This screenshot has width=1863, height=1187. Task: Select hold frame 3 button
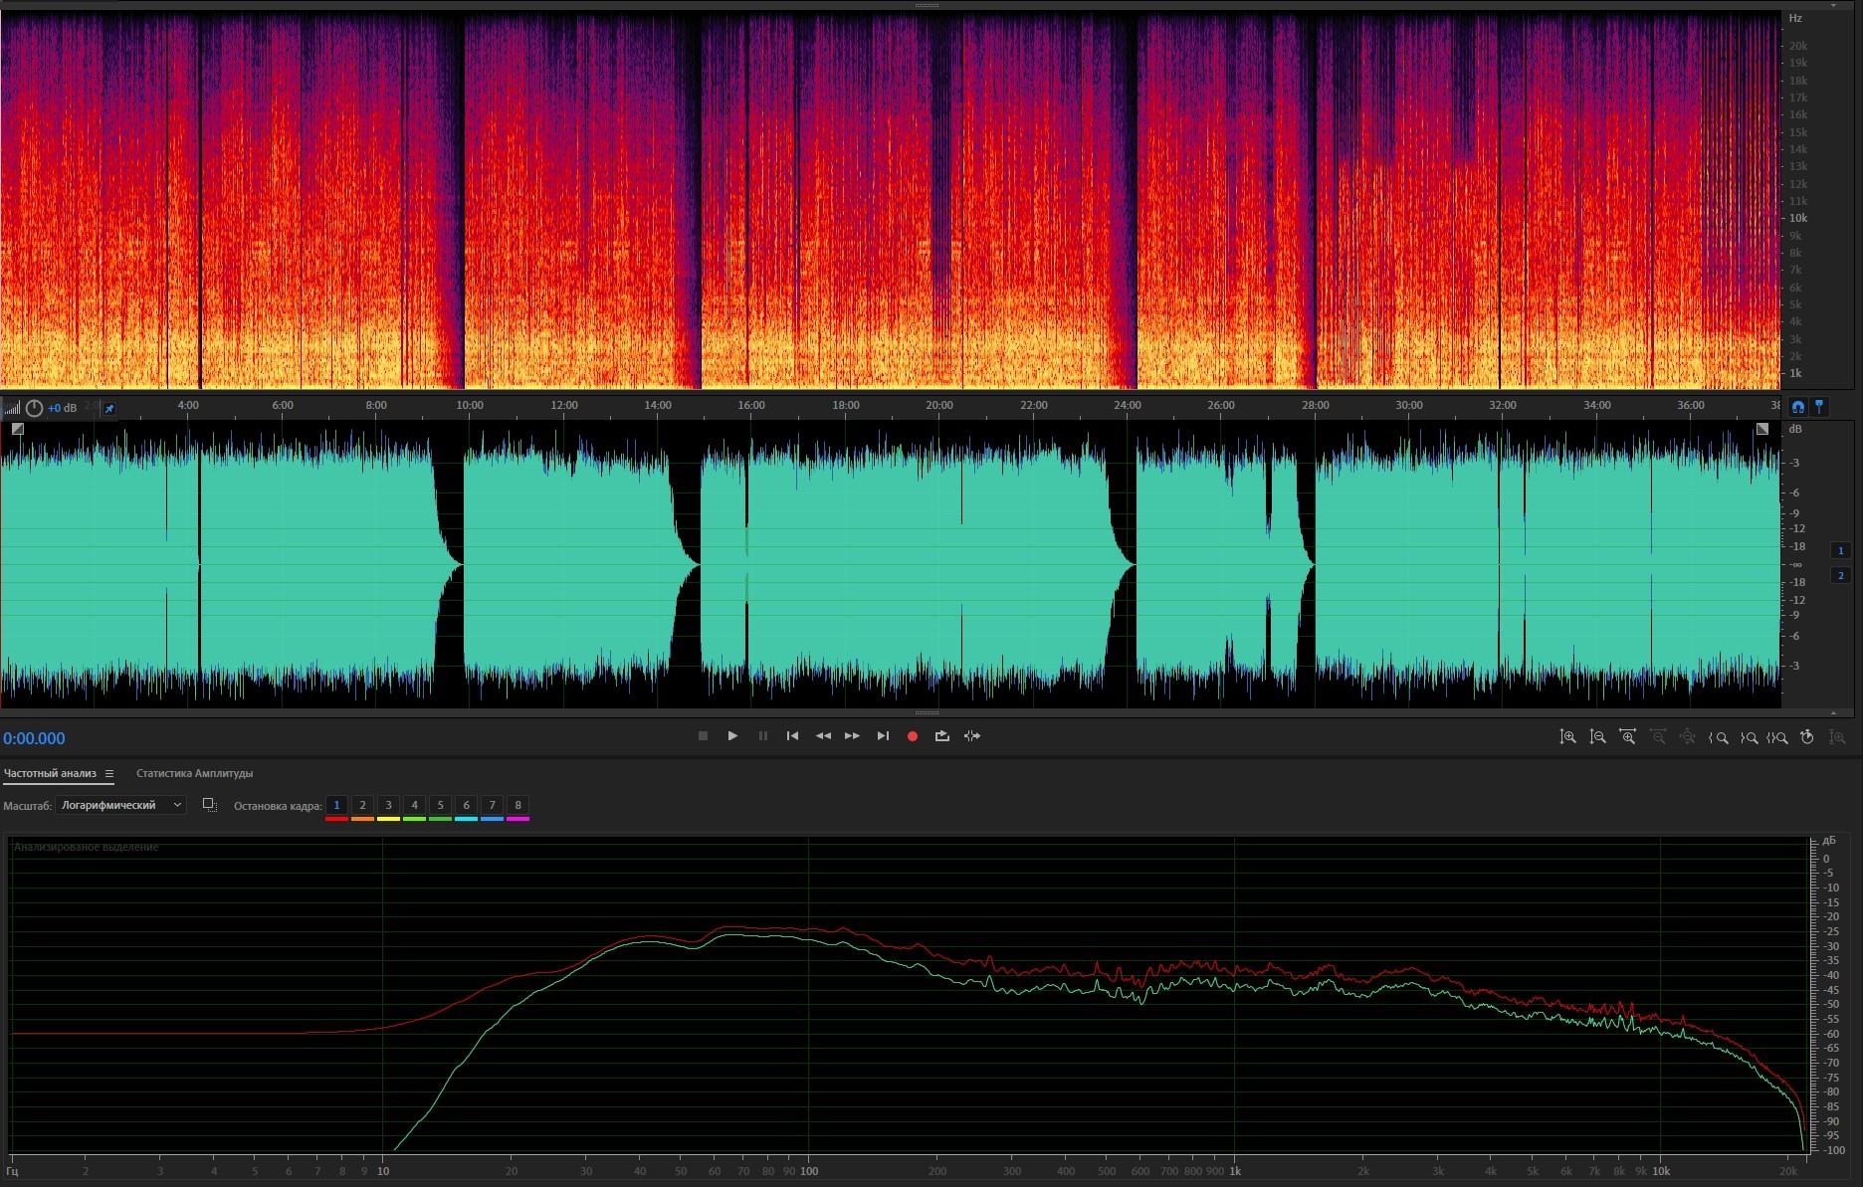coord(388,805)
